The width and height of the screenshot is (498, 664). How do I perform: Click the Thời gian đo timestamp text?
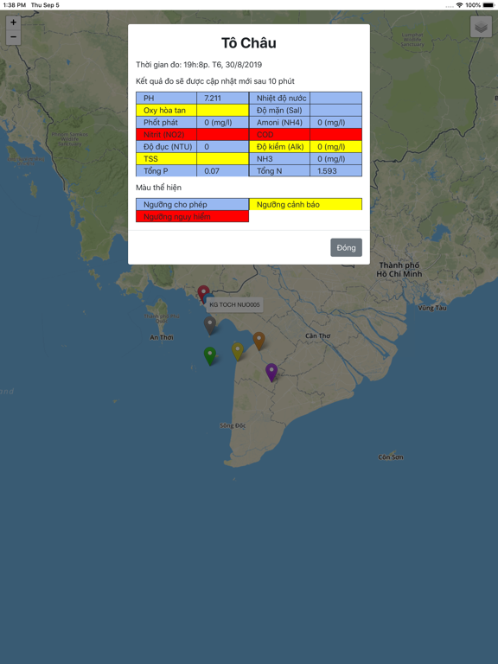pos(199,65)
